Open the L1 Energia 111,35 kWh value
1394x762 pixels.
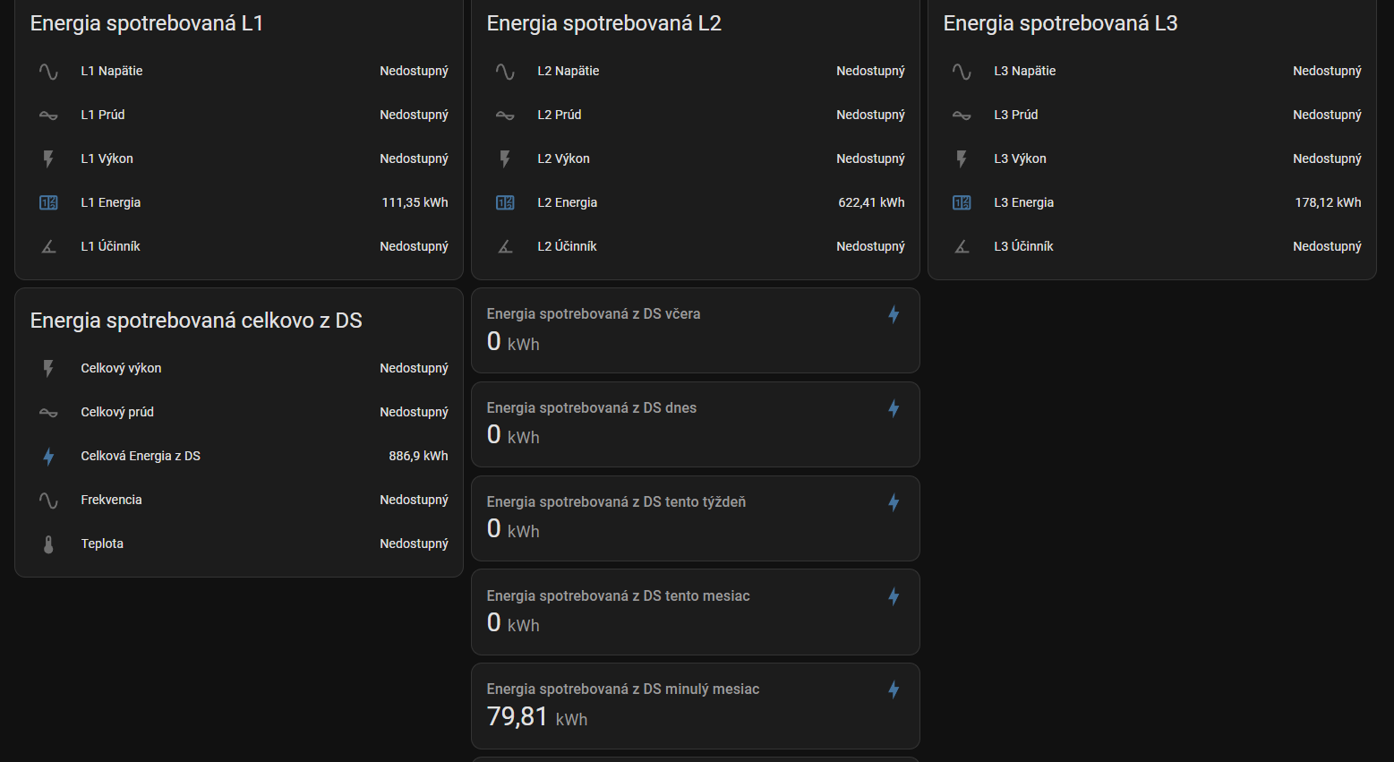click(x=415, y=203)
